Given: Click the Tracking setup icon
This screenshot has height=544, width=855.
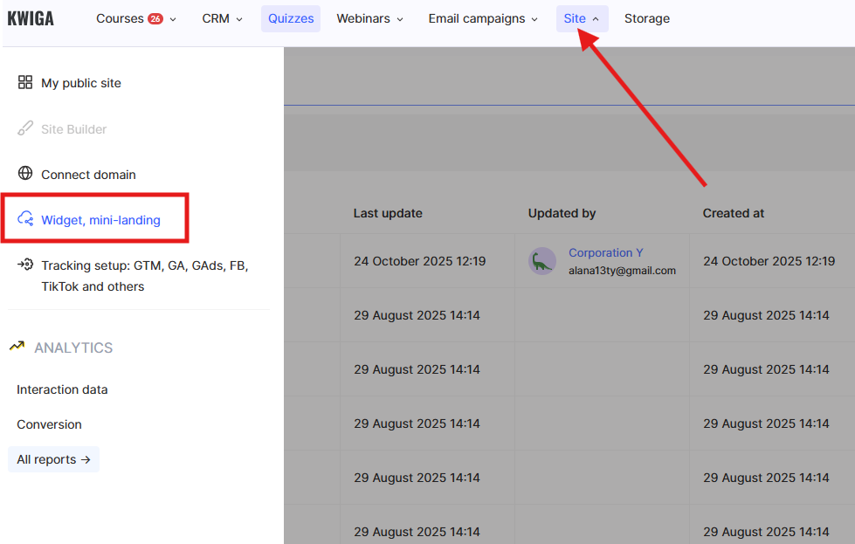Looking at the screenshot, I should coord(25,265).
